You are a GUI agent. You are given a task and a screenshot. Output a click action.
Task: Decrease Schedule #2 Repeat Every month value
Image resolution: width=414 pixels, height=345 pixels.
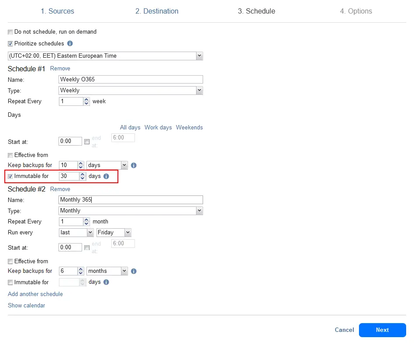tap(86, 223)
